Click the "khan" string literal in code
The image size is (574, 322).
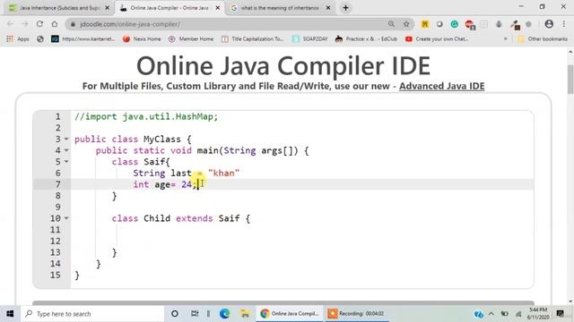pyautogui.click(x=223, y=173)
